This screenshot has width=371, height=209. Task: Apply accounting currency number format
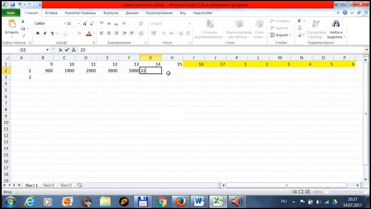(154, 33)
